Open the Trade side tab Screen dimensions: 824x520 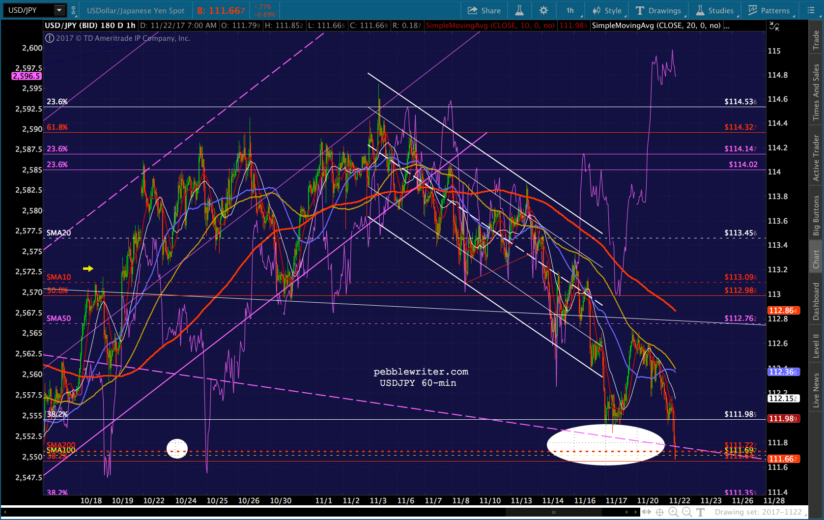coord(816,40)
